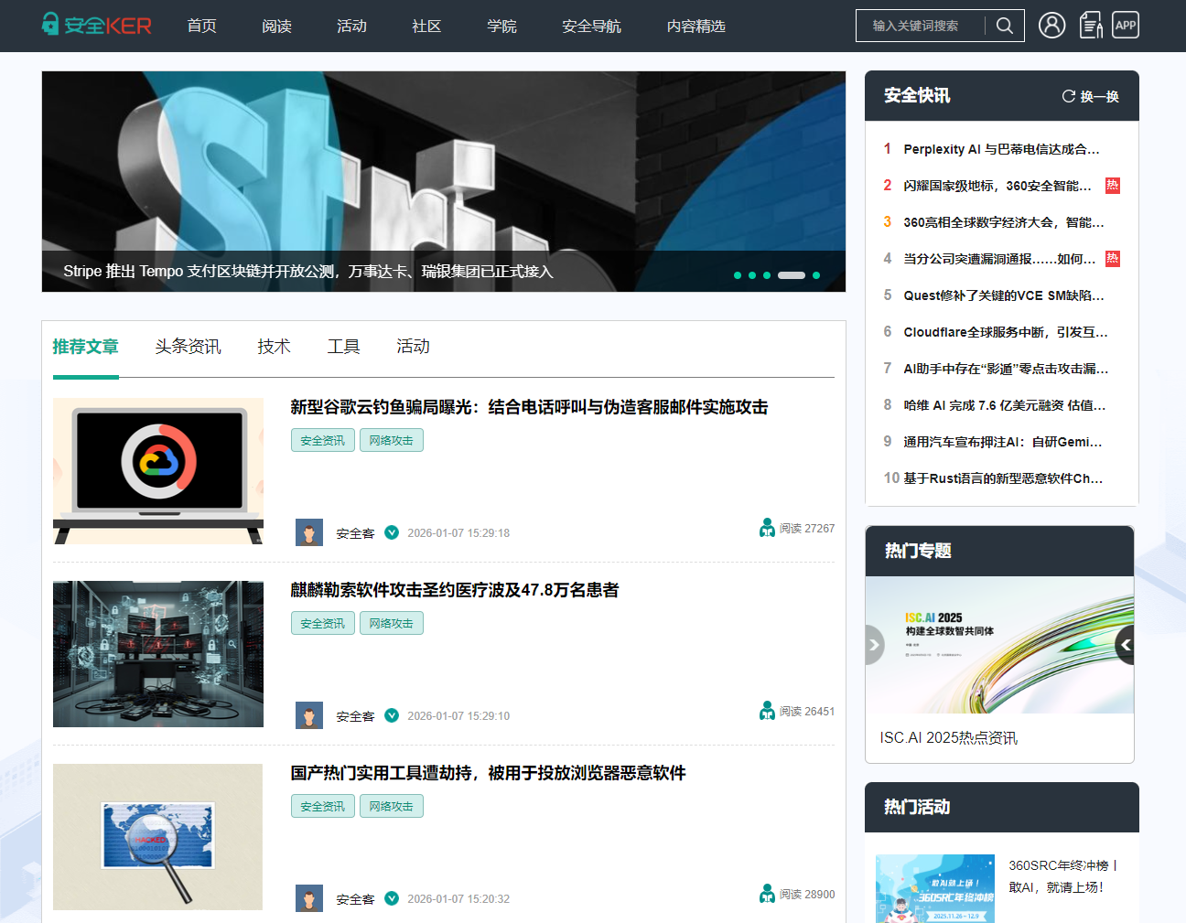This screenshot has height=923, width=1186.
Task: Switch to 头条资讯 tab
Action: pyautogui.click(x=188, y=347)
